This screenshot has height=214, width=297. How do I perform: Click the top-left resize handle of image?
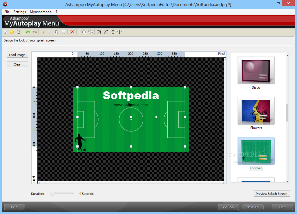click(77, 87)
